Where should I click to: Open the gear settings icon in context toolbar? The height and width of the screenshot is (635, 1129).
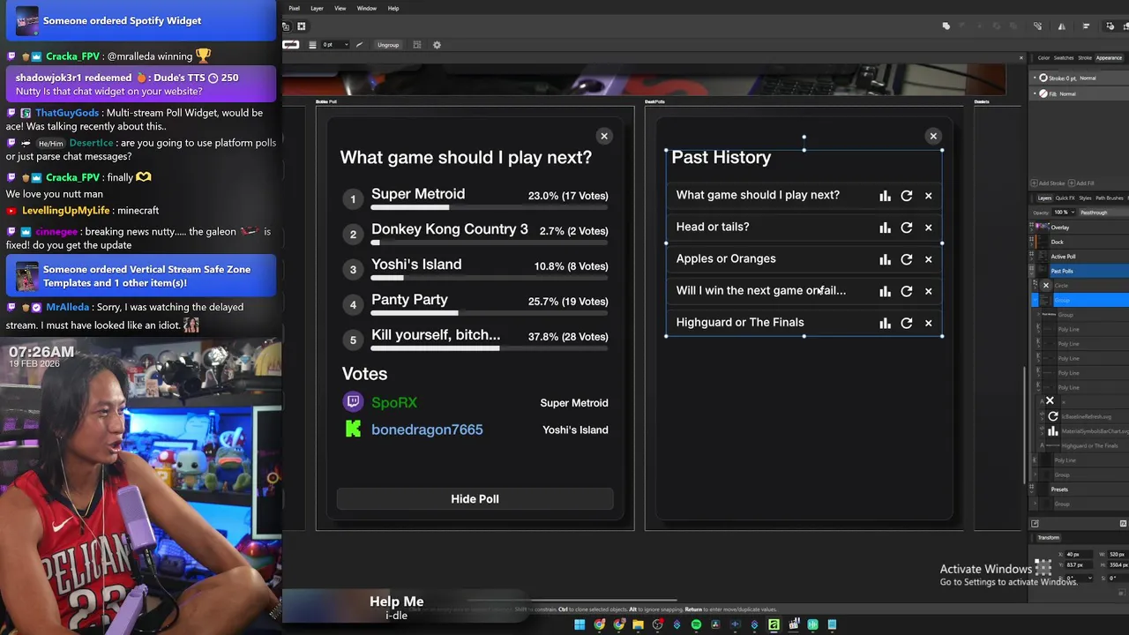tap(437, 45)
